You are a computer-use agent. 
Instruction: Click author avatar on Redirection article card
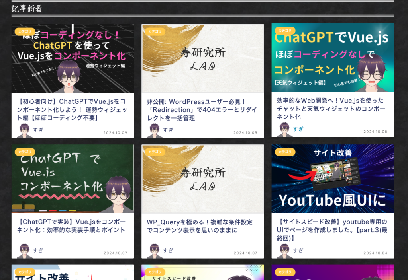coord(155,130)
